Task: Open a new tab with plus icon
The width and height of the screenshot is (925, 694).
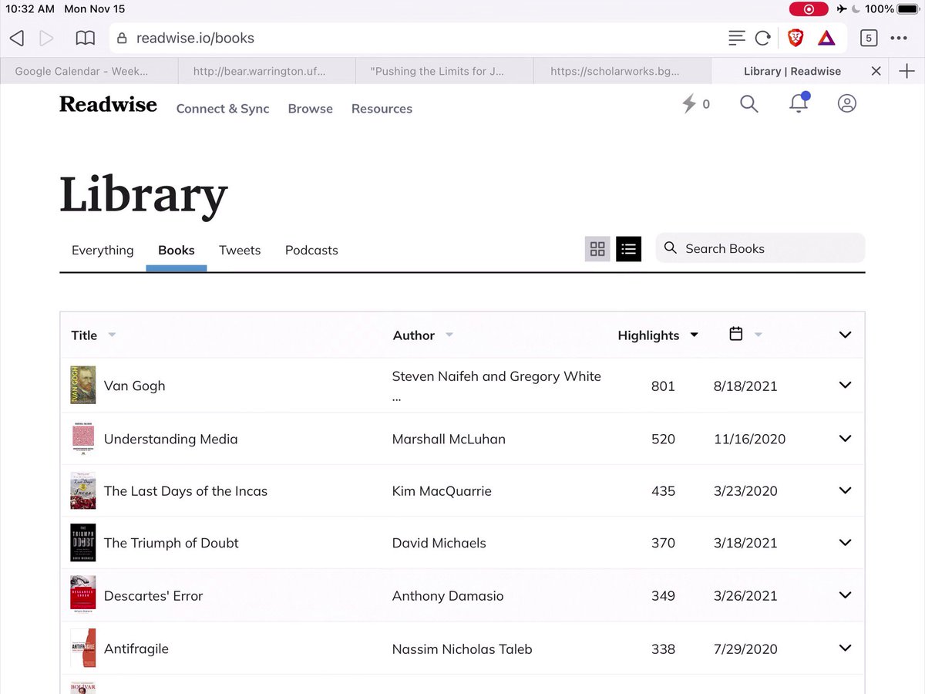Action: (906, 71)
